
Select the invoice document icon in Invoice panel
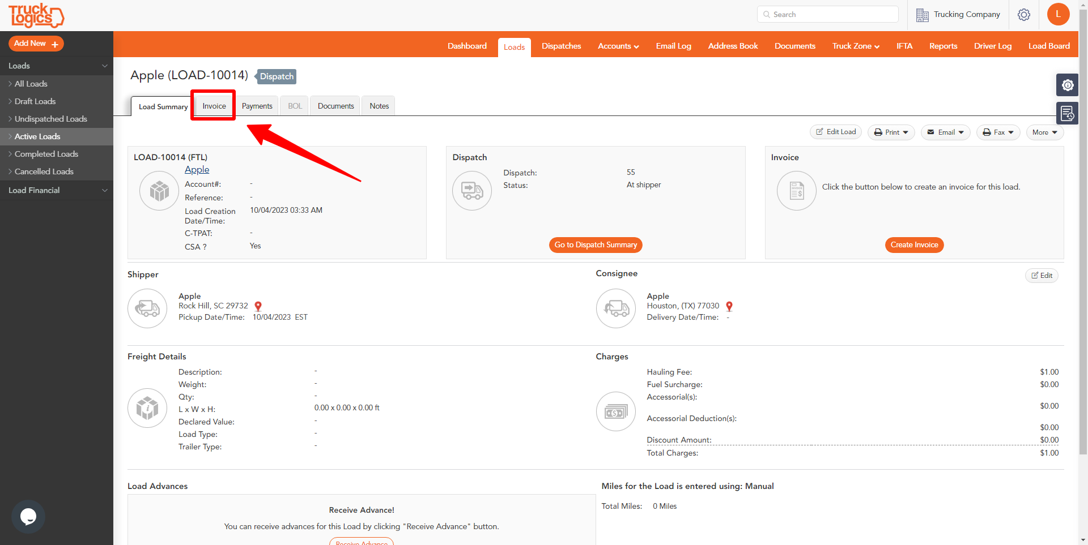pyautogui.click(x=796, y=191)
